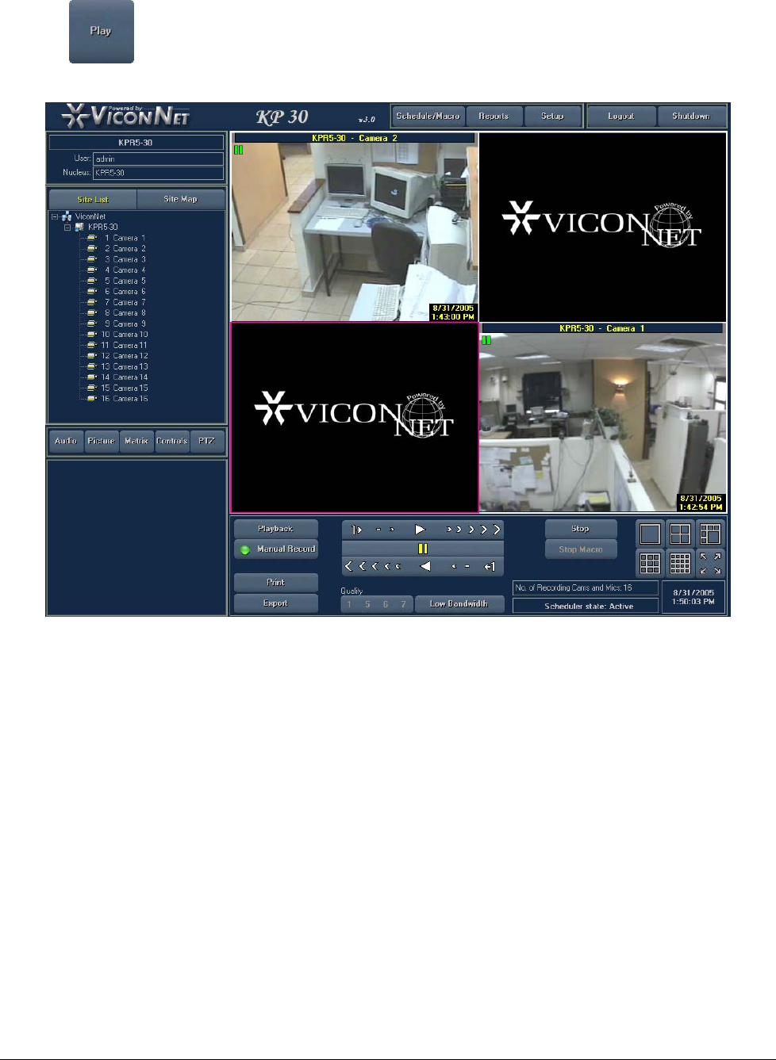Click the Export button
This screenshot has width=776, height=1060.
[276, 603]
